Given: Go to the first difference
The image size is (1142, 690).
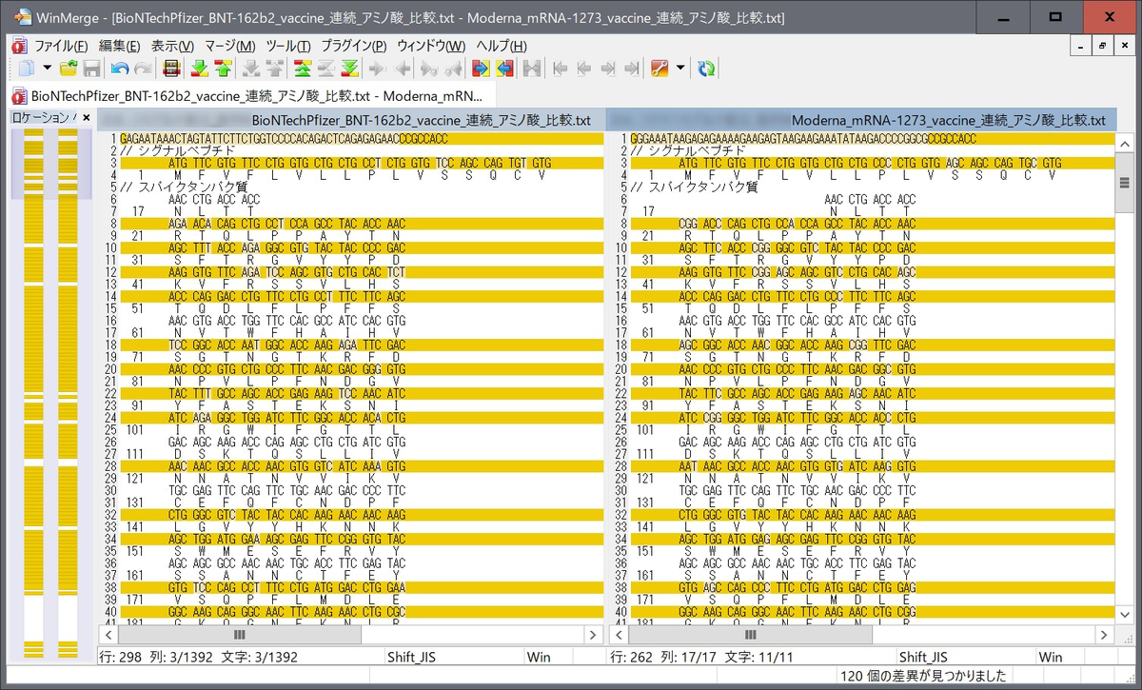Looking at the screenshot, I should [x=302, y=69].
